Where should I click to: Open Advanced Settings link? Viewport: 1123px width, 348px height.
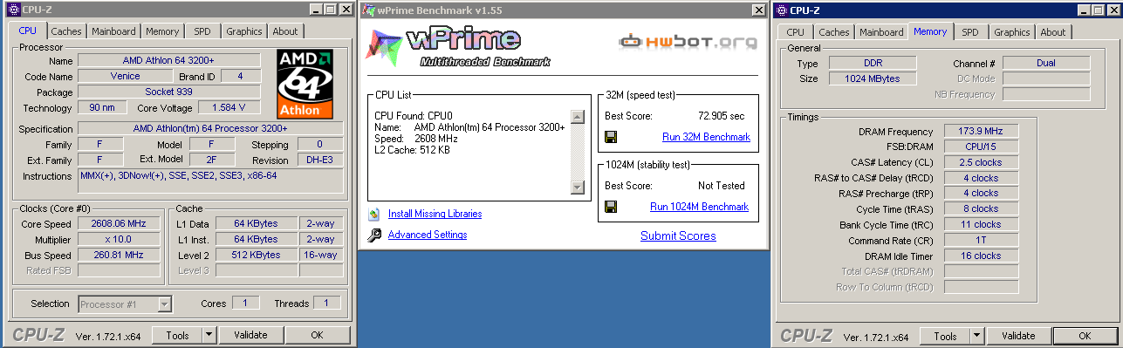(x=428, y=235)
